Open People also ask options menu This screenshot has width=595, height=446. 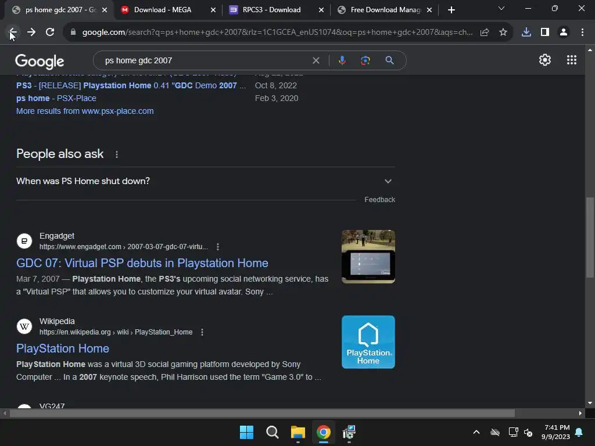(116, 154)
